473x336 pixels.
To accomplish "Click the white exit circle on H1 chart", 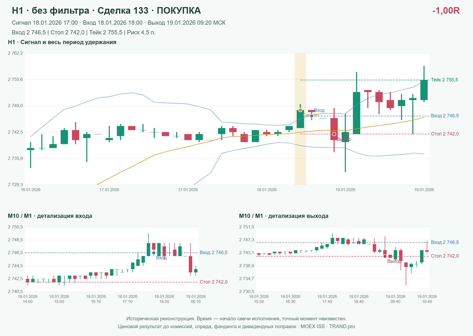I will (x=334, y=134).
